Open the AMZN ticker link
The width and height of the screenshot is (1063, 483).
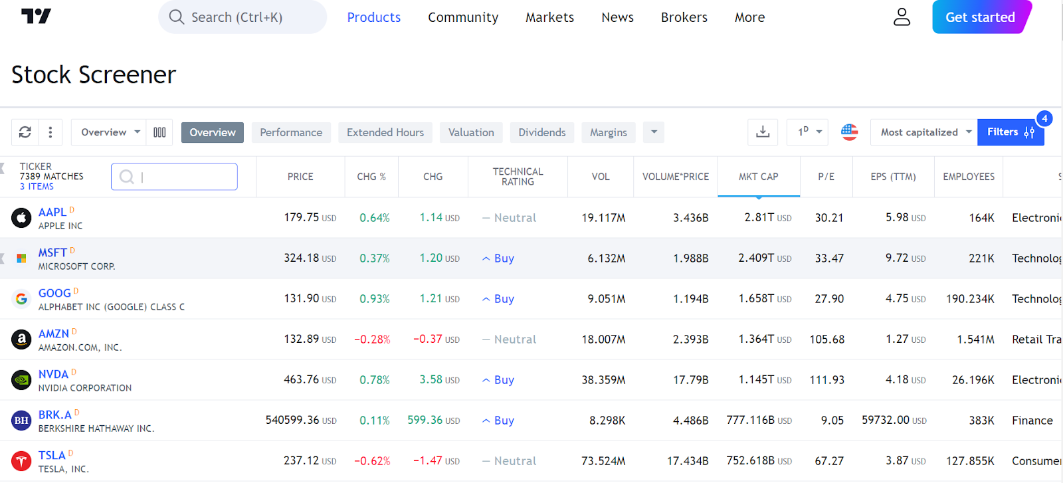[x=54, y=334]
